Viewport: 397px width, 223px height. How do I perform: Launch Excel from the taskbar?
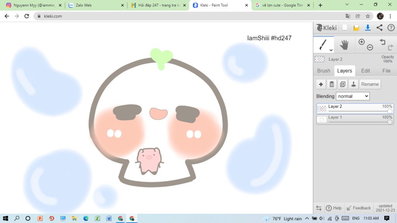coord(97,218)
